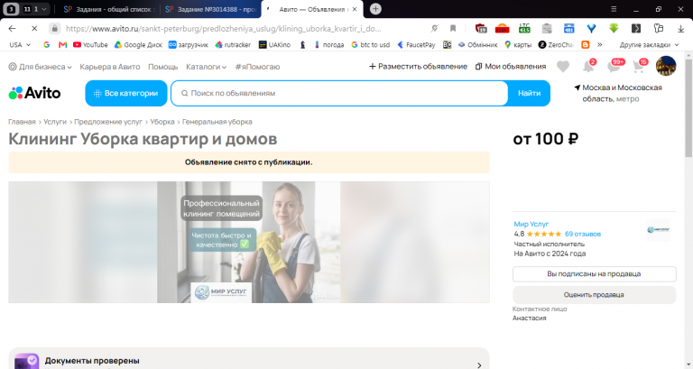Open the chess knight bookmark icon
This screenshot has width=693, height=369.
[x=303, y=44]
